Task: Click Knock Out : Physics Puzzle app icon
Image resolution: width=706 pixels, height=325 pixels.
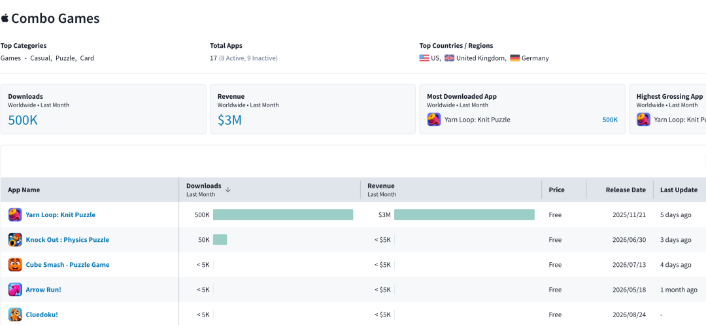Action: coord(15,239)
